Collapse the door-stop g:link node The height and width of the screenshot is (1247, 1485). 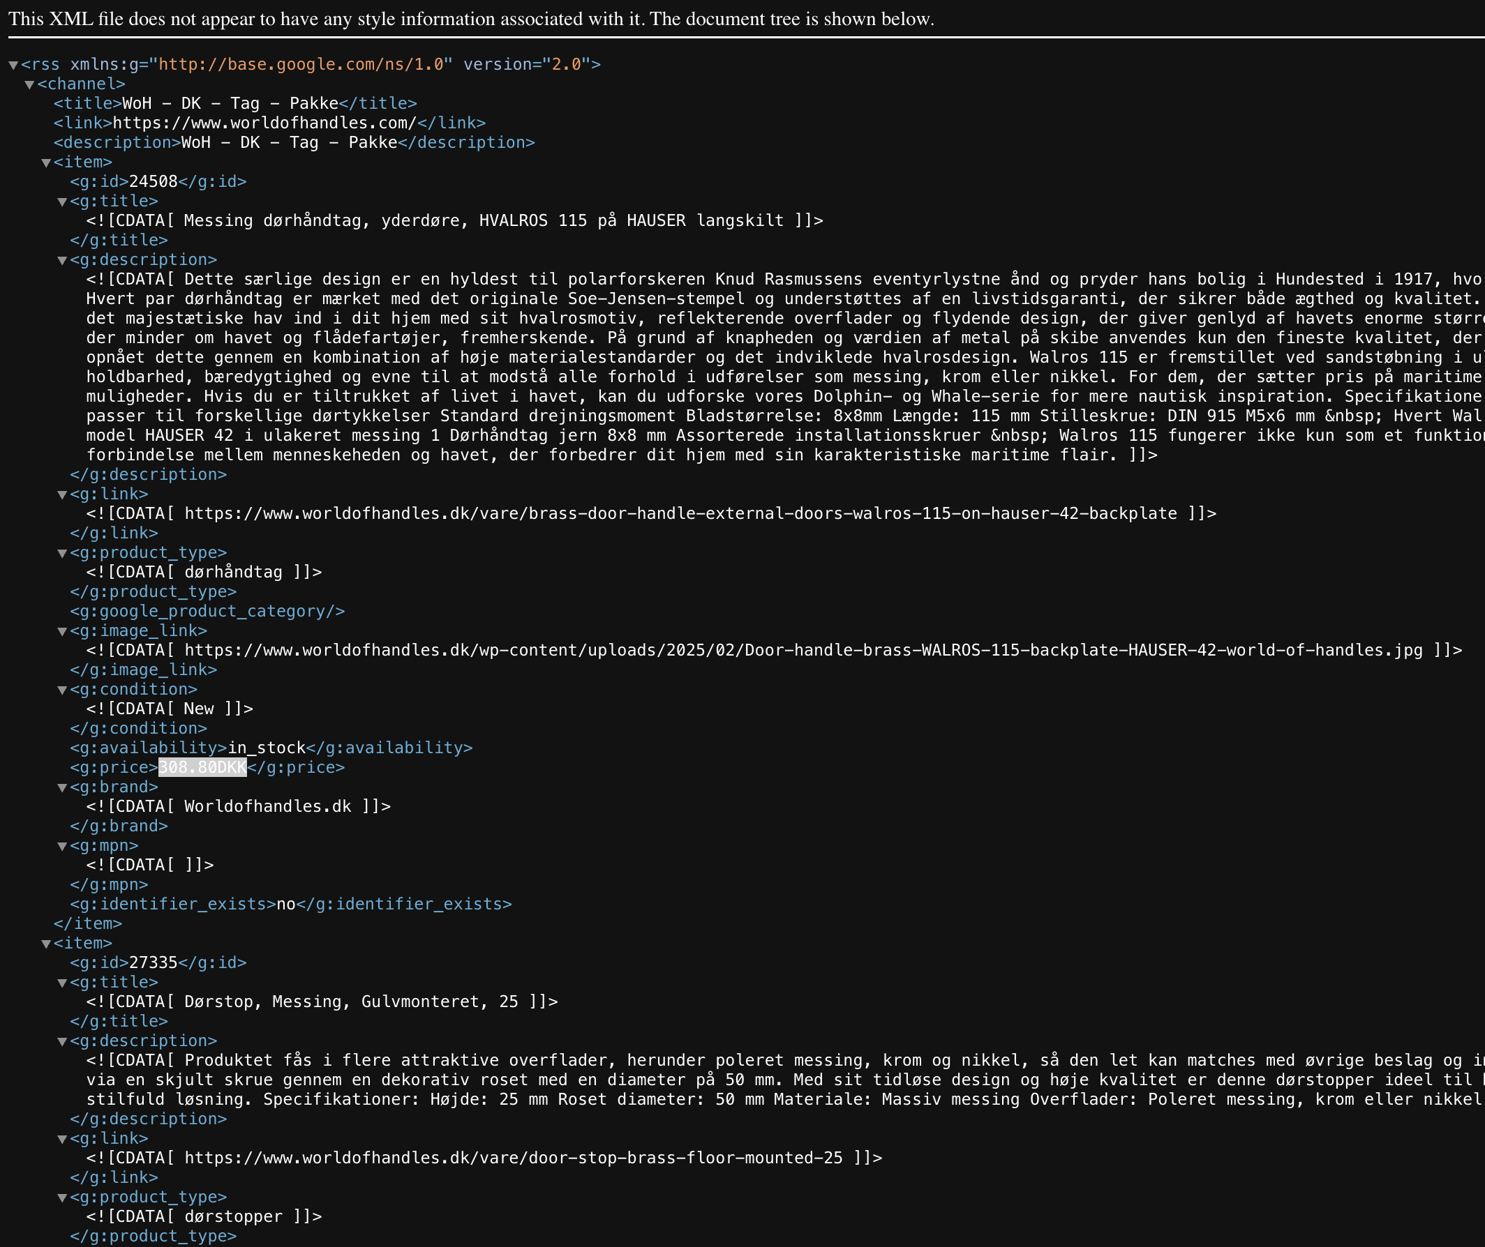[62, 1140]
